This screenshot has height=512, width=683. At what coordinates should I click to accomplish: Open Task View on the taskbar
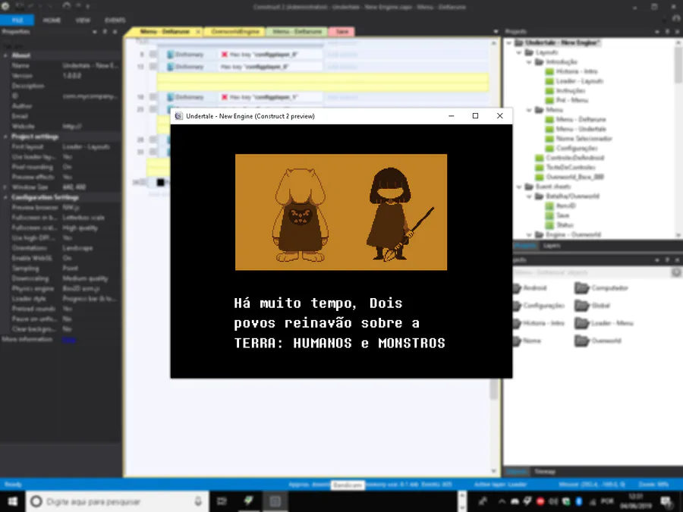222,501
